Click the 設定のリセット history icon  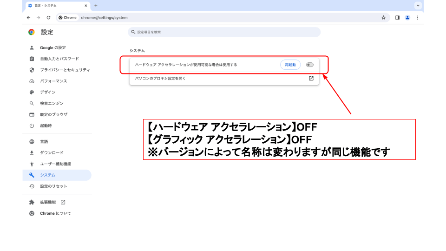[32, 186]
